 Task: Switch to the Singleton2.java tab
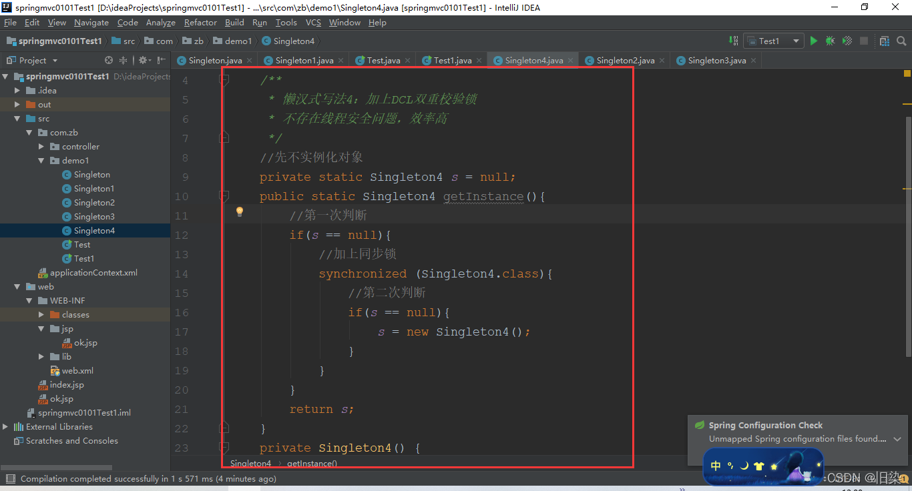point(625,60)
